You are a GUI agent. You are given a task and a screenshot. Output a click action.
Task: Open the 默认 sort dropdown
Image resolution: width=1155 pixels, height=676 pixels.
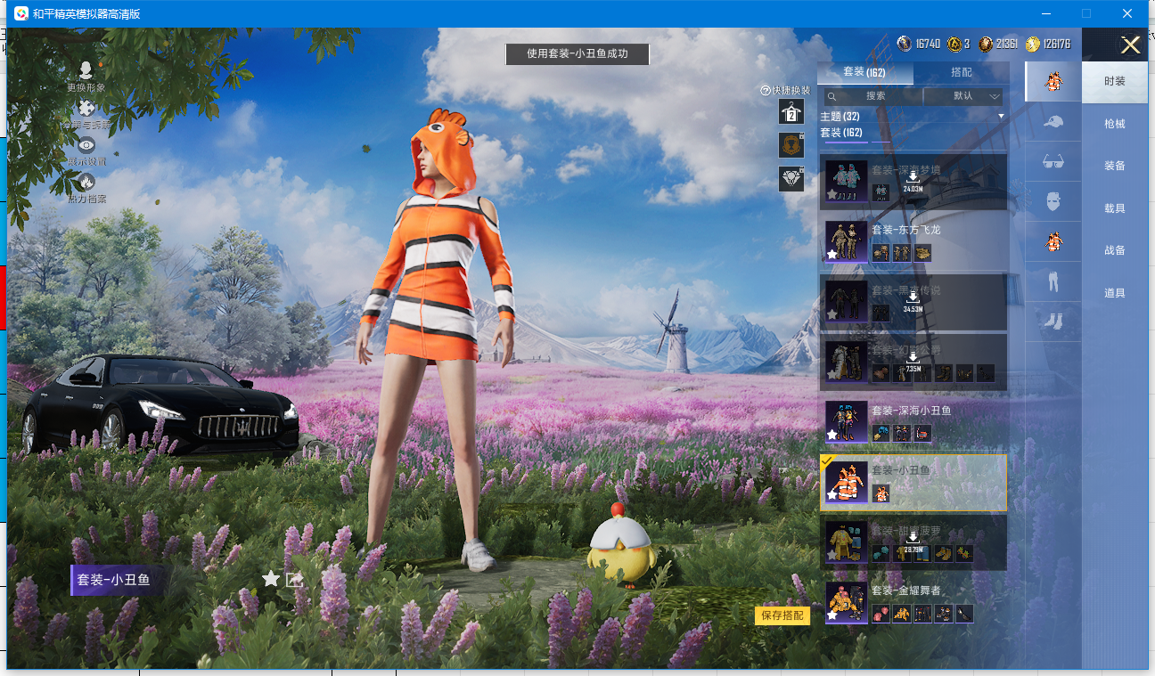point(963,96)
